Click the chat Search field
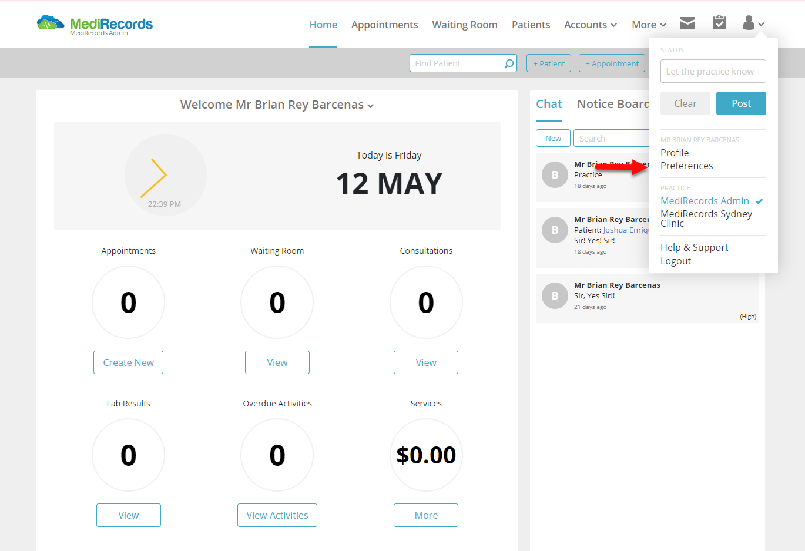The image size is (805, 551). pos(611,138)
